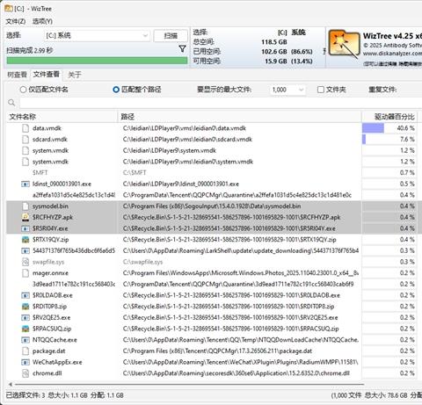The width and height of the screenshot is (422, 405).
Task: Select the 仅匹配文件名 radio option
Action: coord(23,90)
